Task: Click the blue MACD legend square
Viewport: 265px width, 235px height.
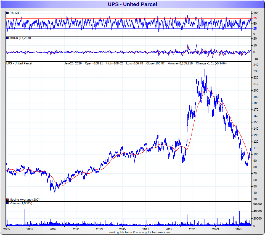Action: [7, 38]
